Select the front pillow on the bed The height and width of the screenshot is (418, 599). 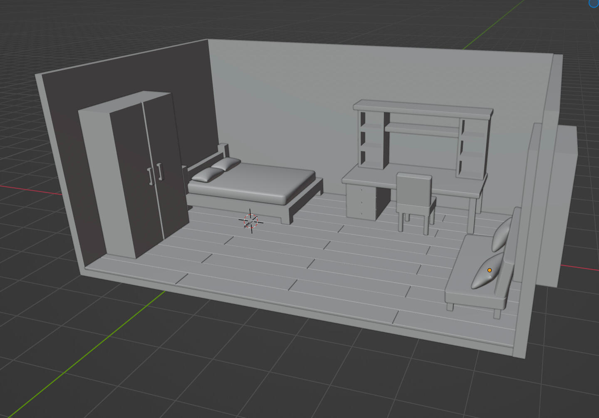coord(207,175)
